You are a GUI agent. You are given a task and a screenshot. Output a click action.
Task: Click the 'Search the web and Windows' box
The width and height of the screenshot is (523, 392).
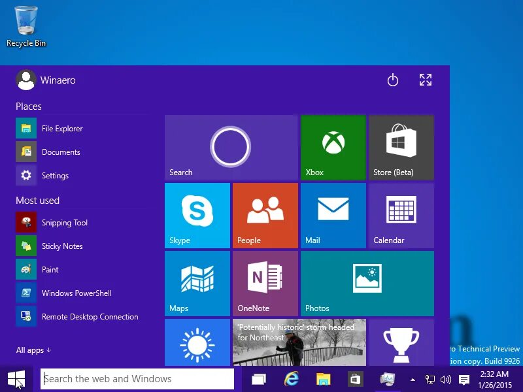coord(137,378)
